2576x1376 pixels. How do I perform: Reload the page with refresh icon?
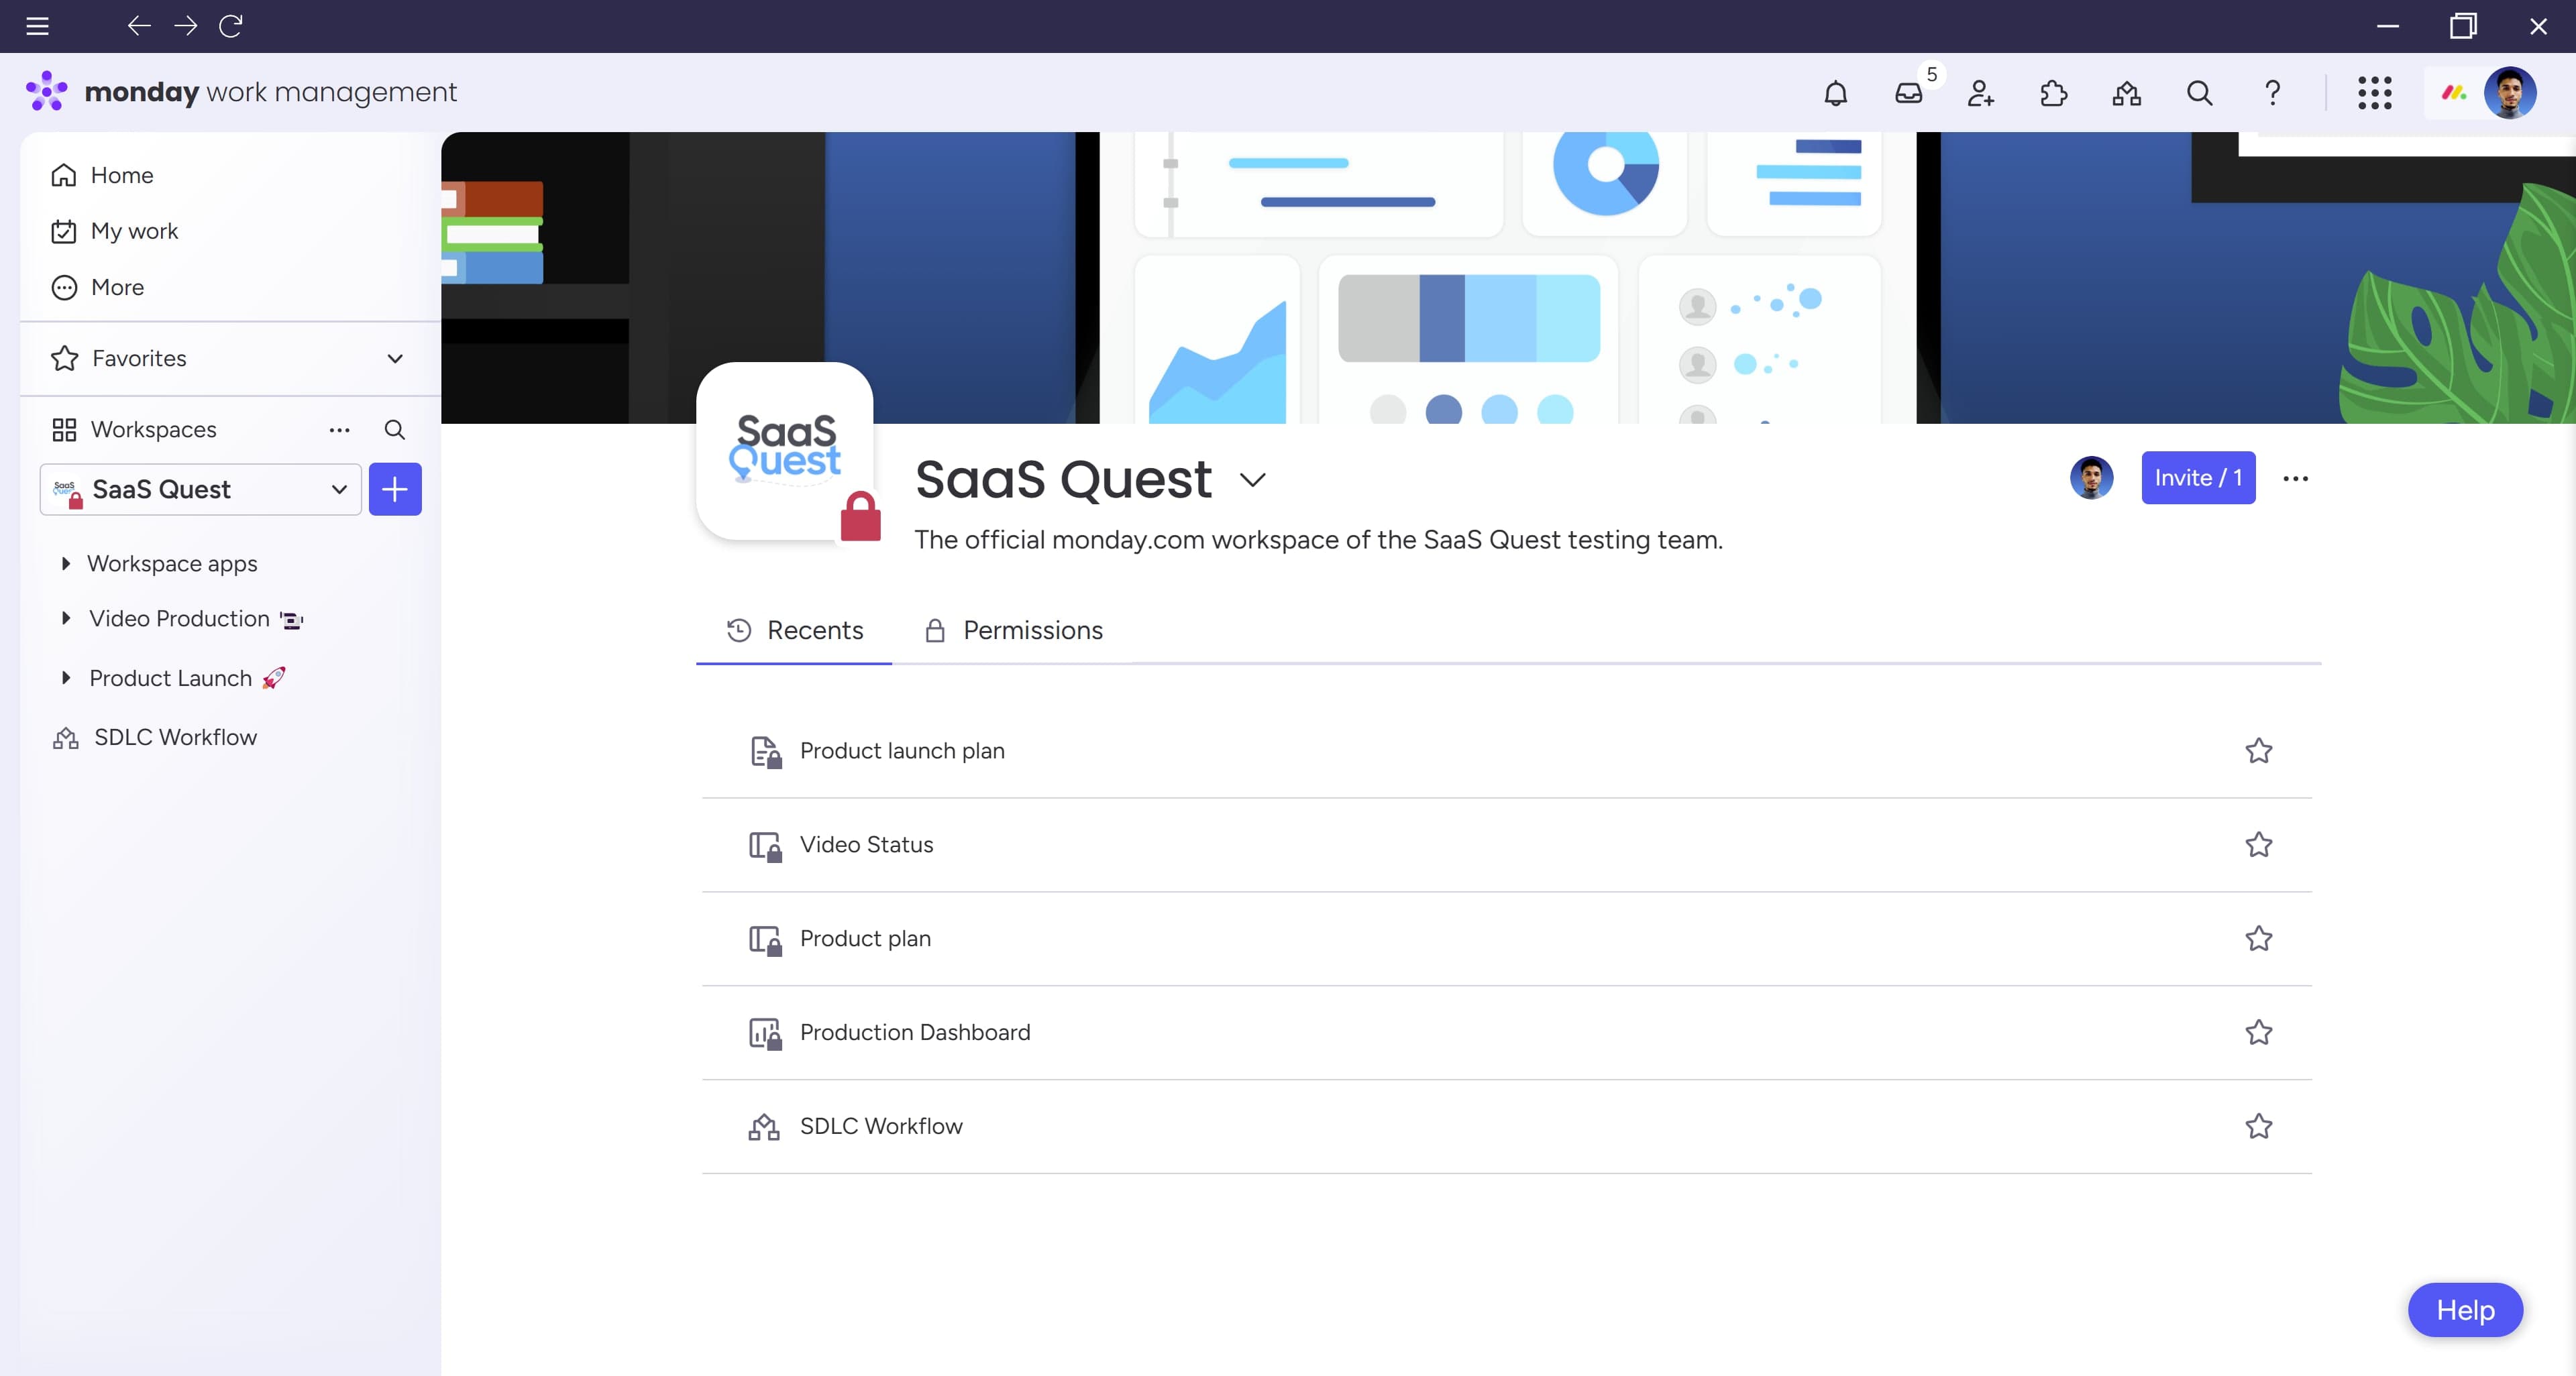point(231,26)
